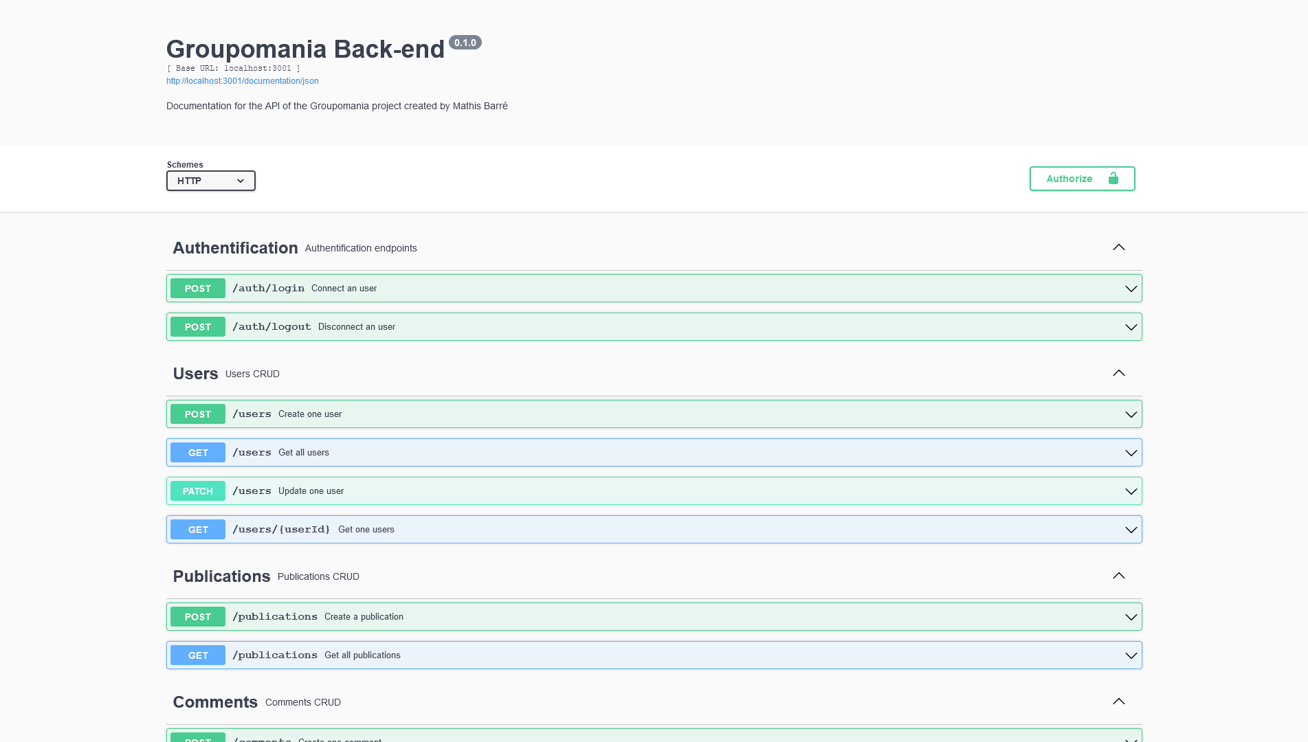This screenshot has width=1308, height=742.
Task: Select the POST badge for creating one user
Action: click(197, 414)
